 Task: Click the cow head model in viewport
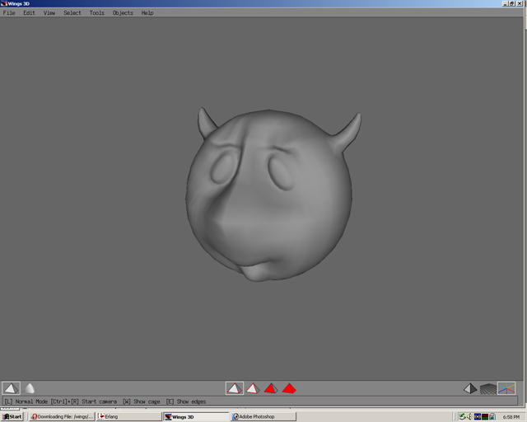(271, 195)
